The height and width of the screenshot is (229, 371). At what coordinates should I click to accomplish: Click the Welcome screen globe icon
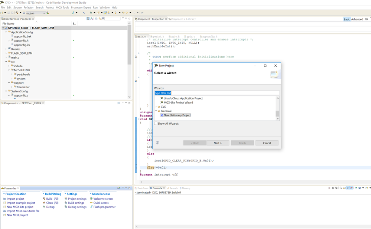click(91, 199)
